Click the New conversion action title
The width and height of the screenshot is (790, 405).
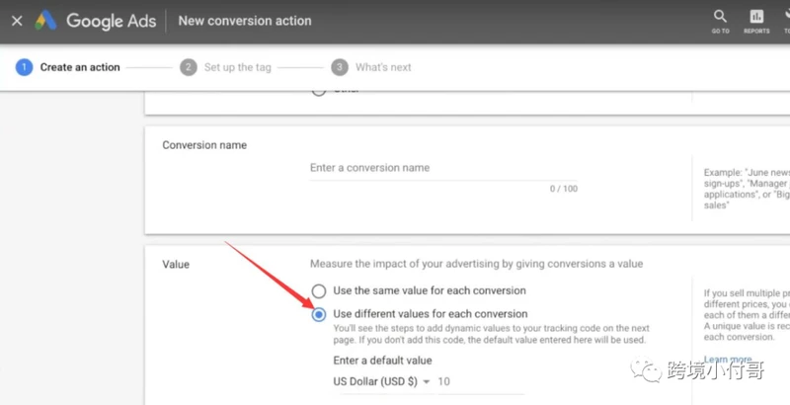tap(245, 21)
